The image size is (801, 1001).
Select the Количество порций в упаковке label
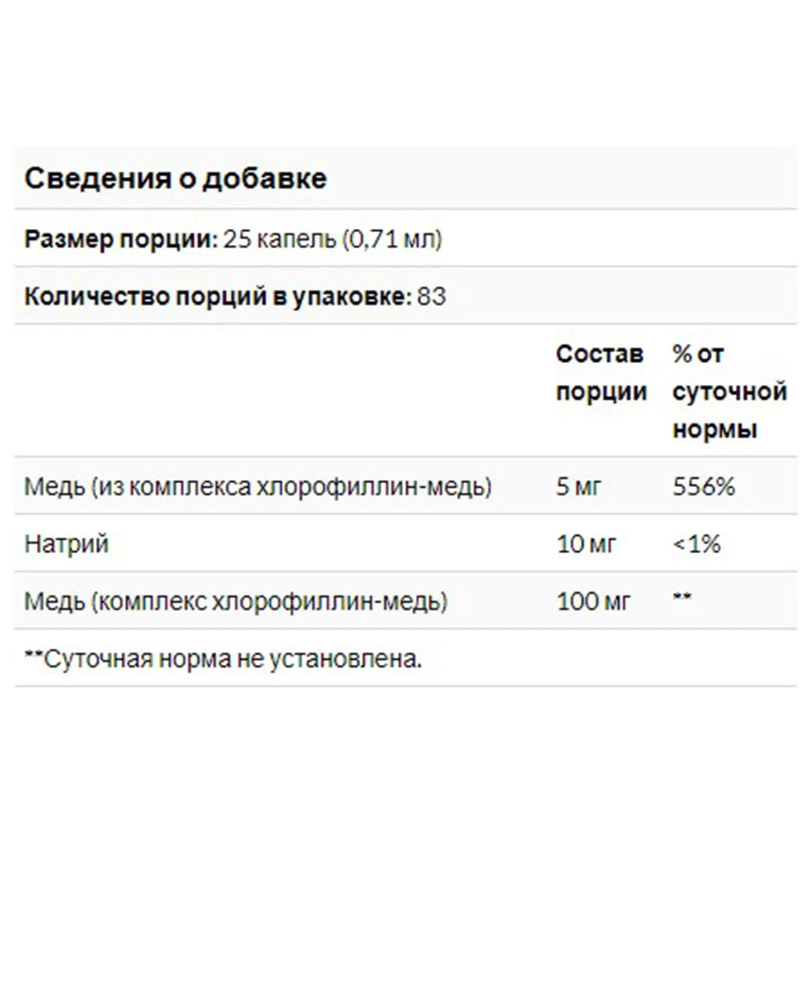point(218,296)
